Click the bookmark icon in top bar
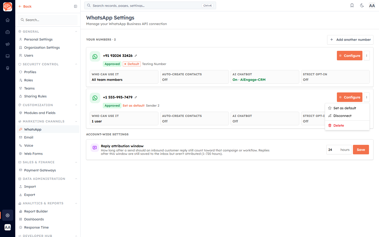379x237 pixels. (x=352, y=6)
